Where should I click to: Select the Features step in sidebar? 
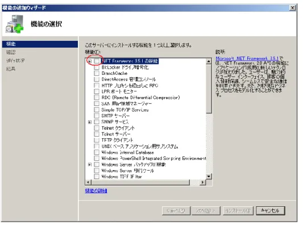pyautogui.click(x=40, y=44)
